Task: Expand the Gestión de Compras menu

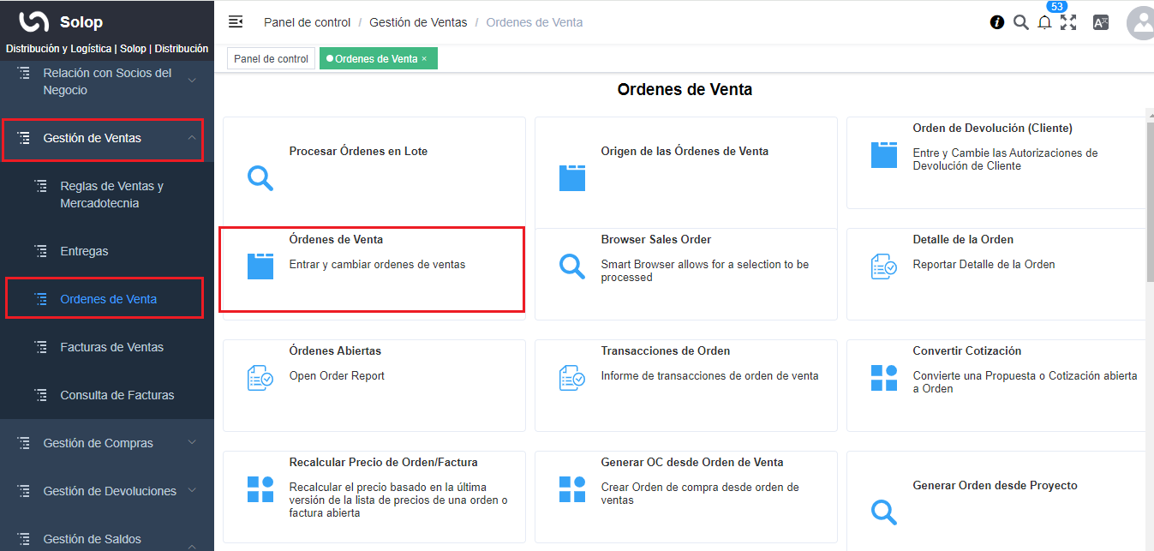Action: click(192, 443)
